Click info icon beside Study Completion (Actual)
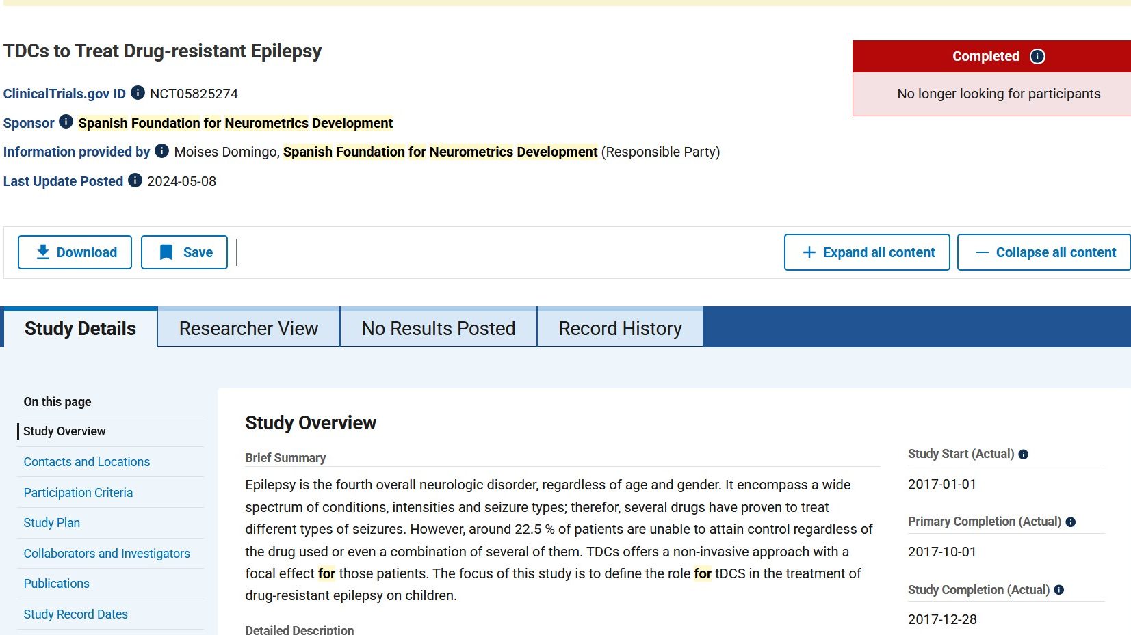 tap(1059, 590)
